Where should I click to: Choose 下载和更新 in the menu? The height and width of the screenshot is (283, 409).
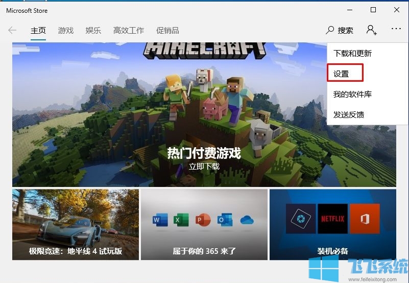352,53
